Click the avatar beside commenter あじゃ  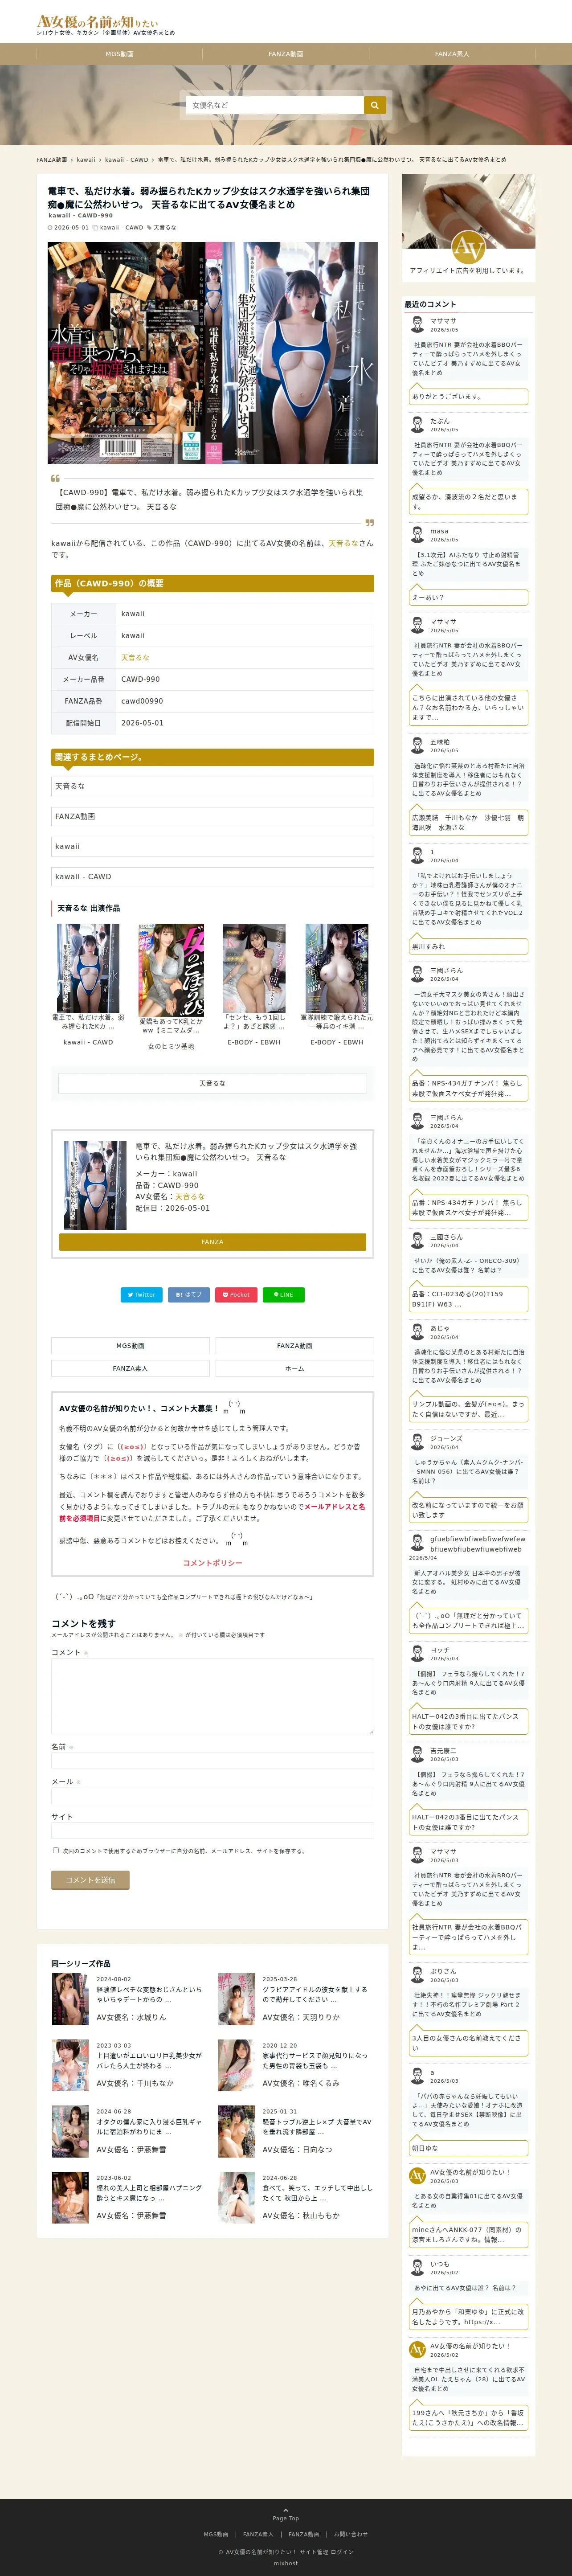418,1331
